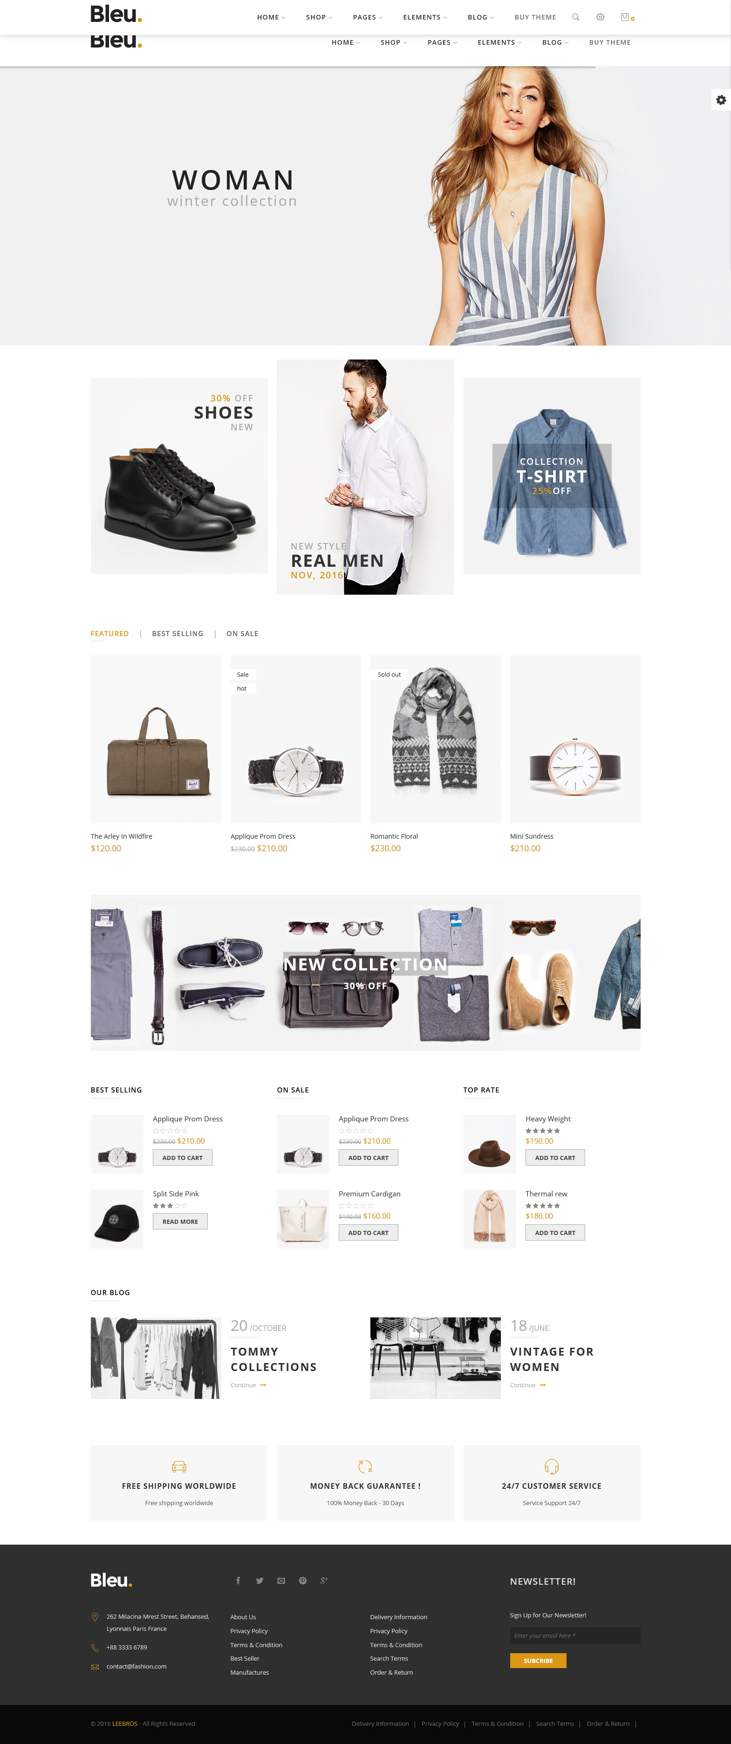Switch to the Best Selling tab
731x1744 pixels.
[178, 634]
